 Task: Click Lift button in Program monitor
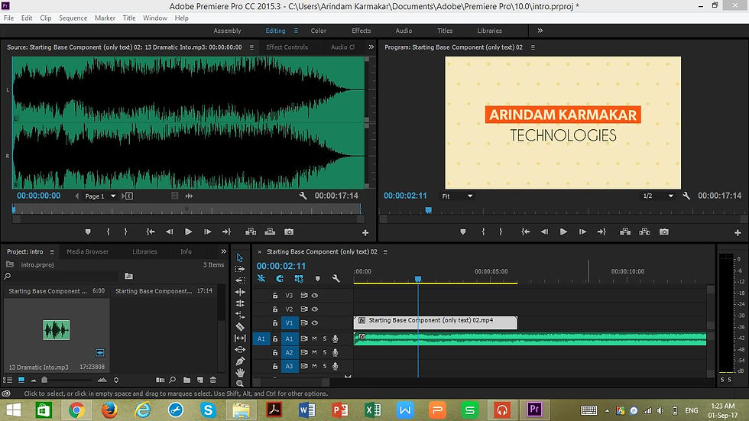[x=625, y=232]
